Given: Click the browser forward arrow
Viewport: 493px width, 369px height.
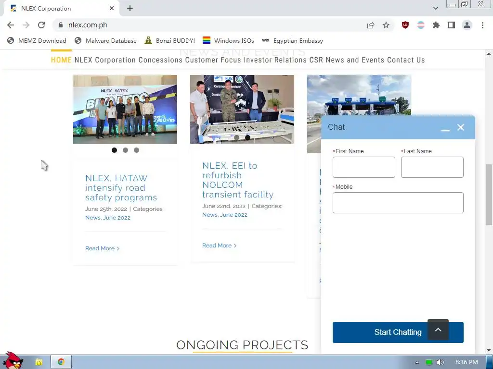Looking at the screenshot, I should click(x=26, y=25).
